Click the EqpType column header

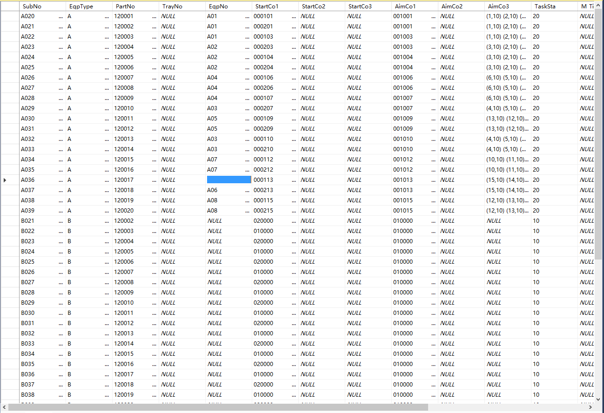tap(88, 7)
